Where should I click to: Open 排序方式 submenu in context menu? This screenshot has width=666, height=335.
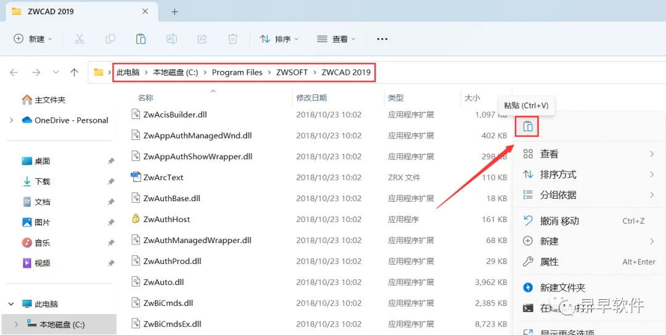[588, 175]
